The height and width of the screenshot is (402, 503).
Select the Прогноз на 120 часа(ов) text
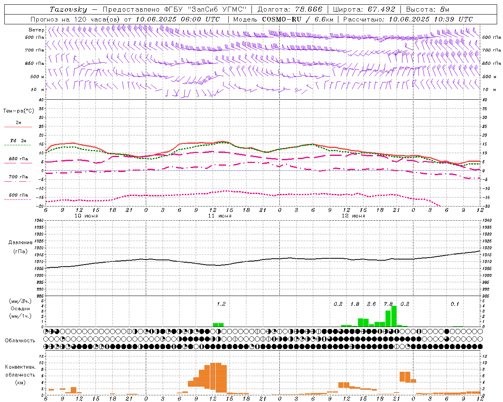click(x=76, y=19)
